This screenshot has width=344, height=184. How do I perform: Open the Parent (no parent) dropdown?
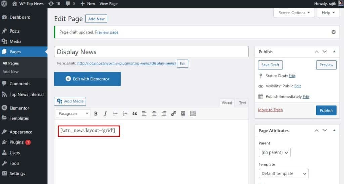(274, 152)
